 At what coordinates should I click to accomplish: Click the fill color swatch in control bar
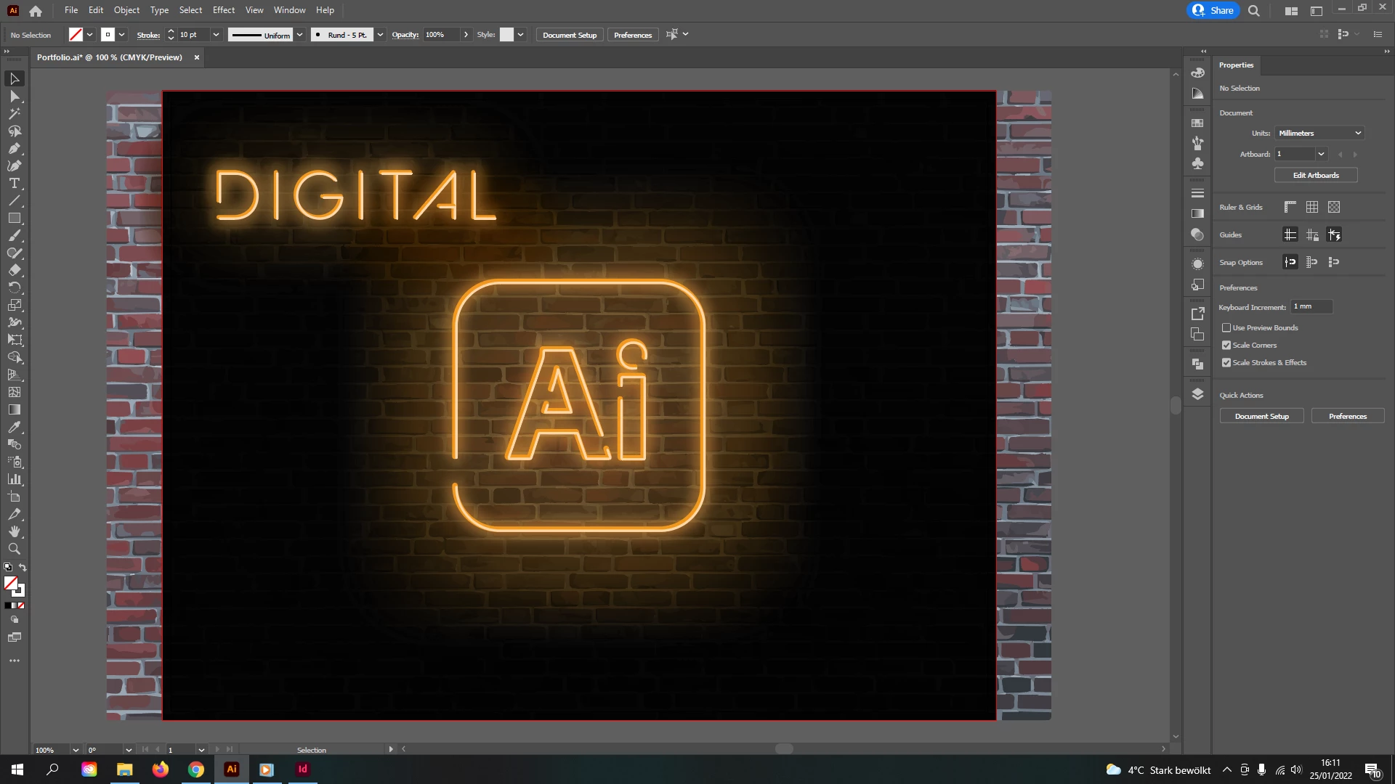[76, 35]
